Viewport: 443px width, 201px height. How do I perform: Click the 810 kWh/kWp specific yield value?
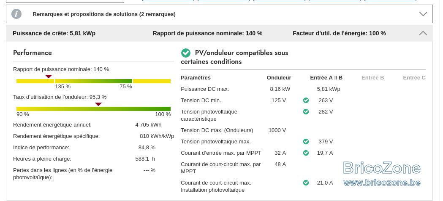(x=157, y=136)
